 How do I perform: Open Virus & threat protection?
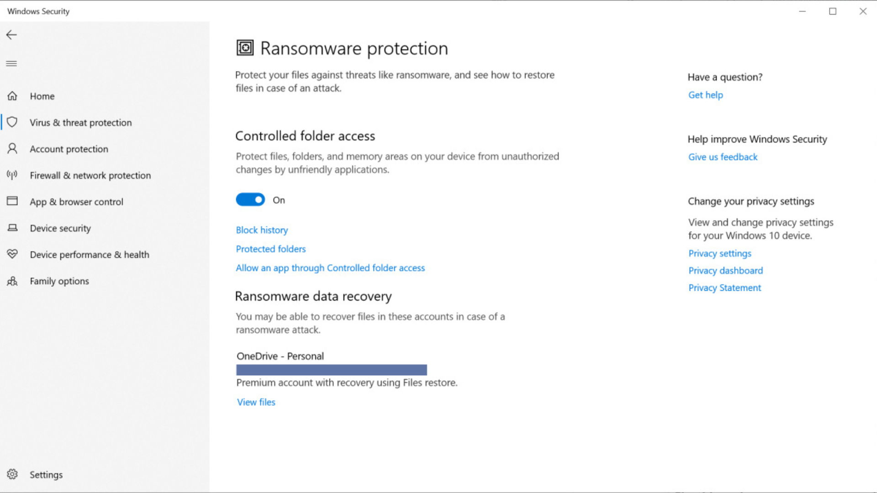click(x=80, y=122)
